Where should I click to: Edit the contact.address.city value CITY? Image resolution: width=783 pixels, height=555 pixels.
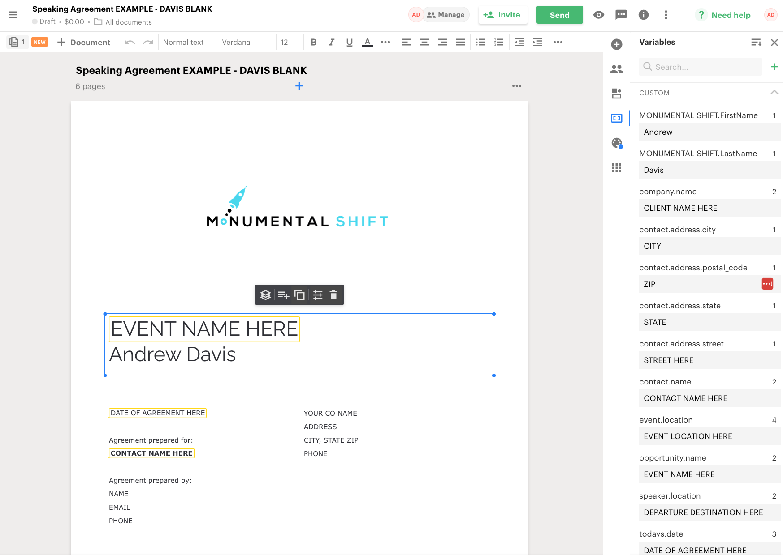pos(710,246)
